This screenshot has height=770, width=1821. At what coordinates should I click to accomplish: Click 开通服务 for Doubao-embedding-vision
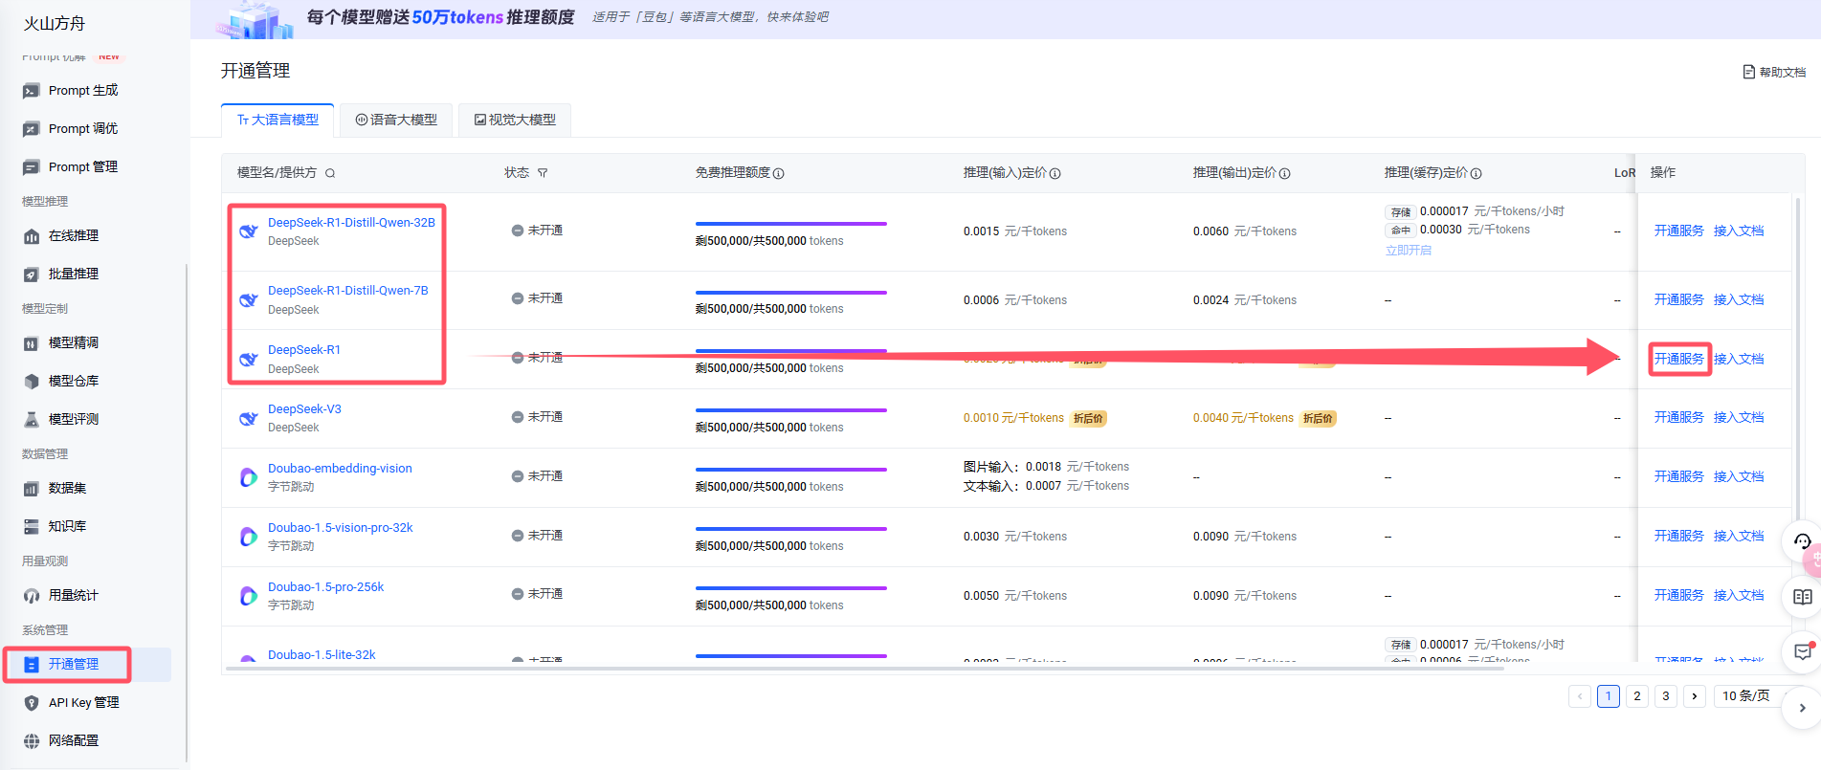[x=1679, y=476]
